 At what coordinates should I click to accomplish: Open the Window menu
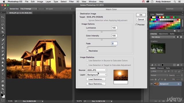93,2
